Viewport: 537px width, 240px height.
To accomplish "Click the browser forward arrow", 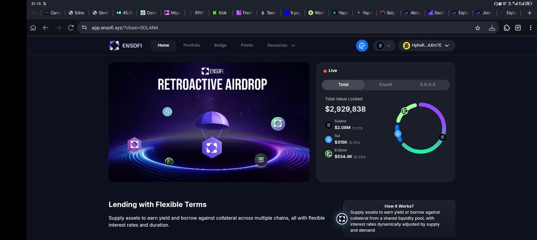I will (58, 28).
